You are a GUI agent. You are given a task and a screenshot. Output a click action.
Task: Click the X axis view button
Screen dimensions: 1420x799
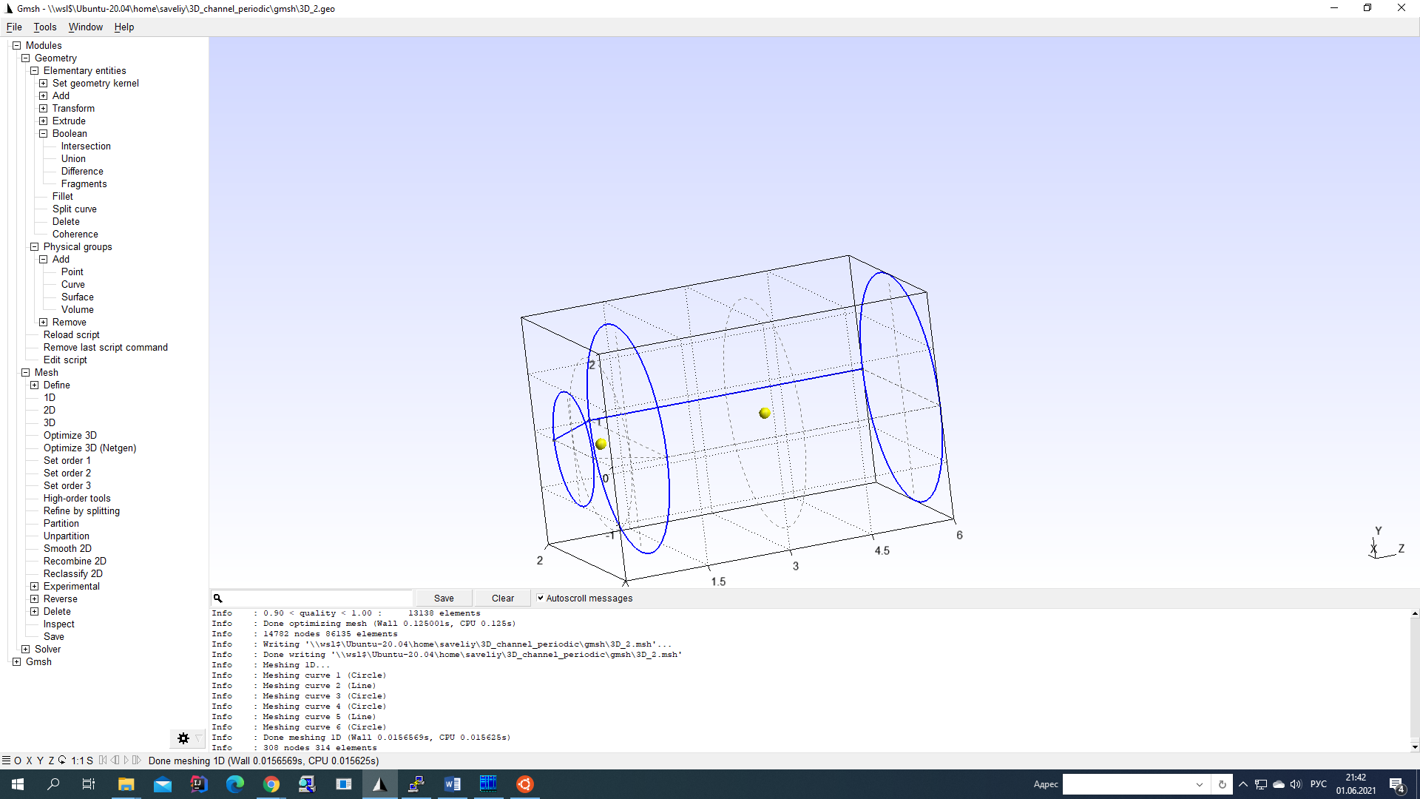29,761
